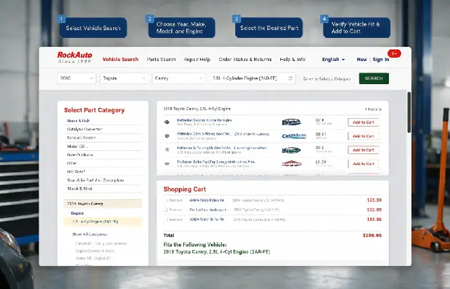Viewport: 450px width, 289px height.
Task: Click the brand logo in the top result row
Action: tap(291, 122)
